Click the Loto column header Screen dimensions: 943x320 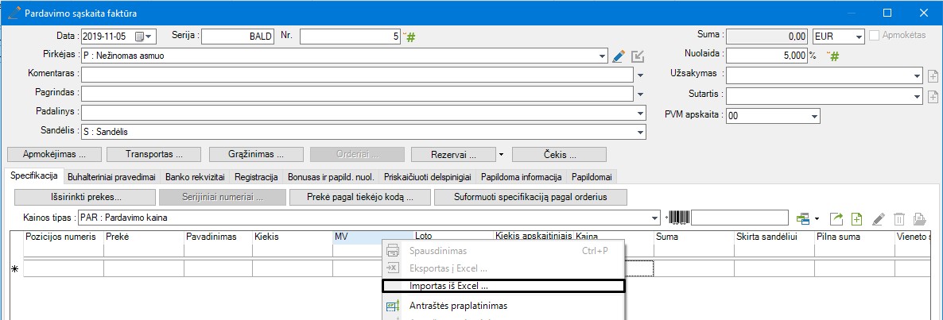[x=453, y=237]
